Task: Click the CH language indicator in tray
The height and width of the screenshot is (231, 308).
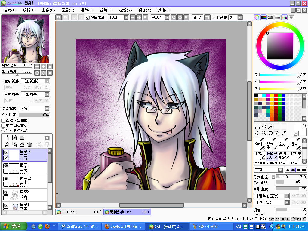Action: pos(239,226)
